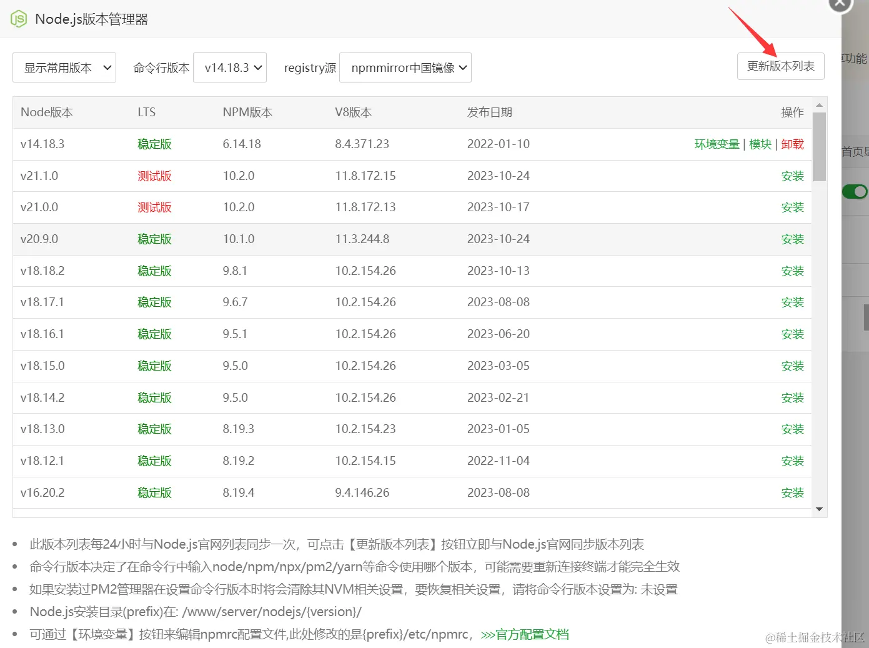Install version v18.12.1
This screenshot has height=648, width=869.
pyautogui.click(x=792, y=461)
